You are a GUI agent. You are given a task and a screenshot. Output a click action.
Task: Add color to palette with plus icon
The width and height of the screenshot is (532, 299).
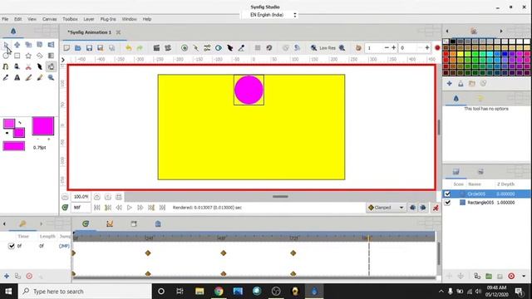449,83
